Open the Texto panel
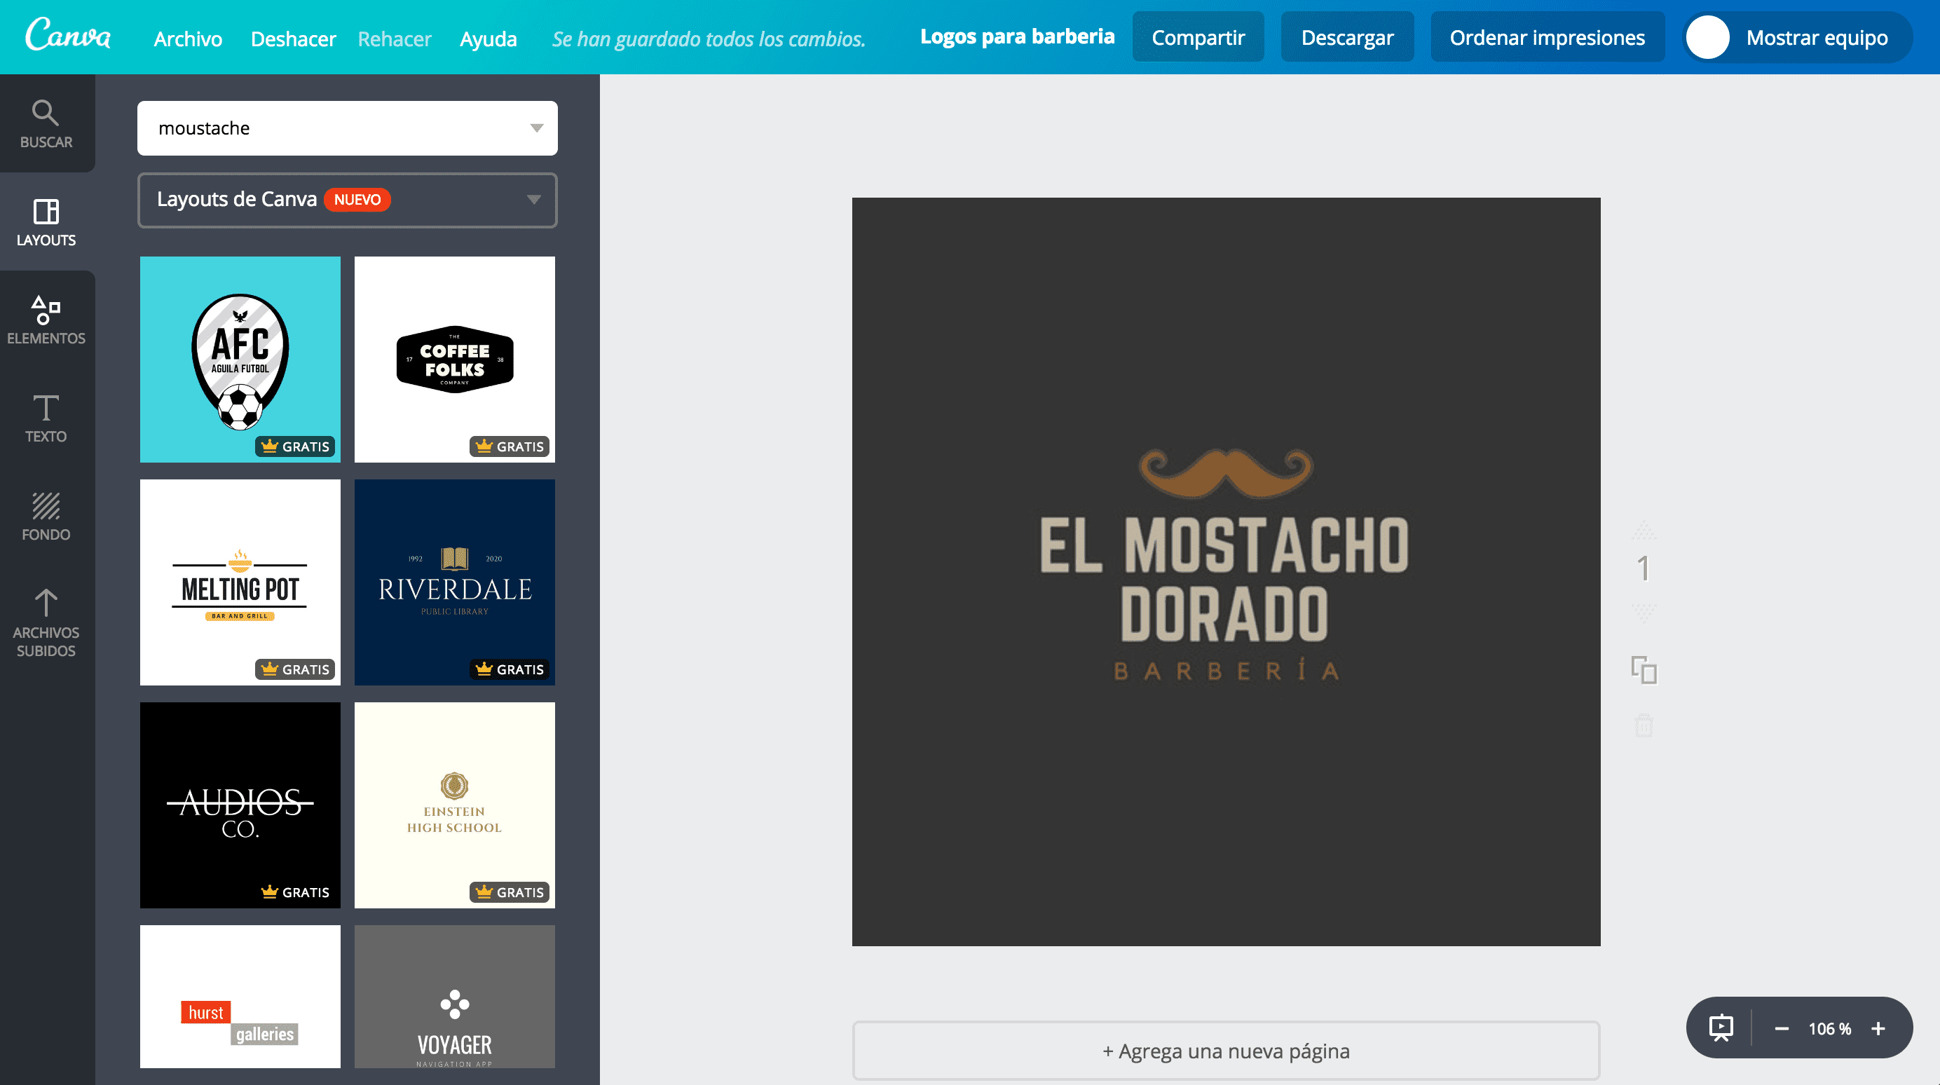 point(47,418)
